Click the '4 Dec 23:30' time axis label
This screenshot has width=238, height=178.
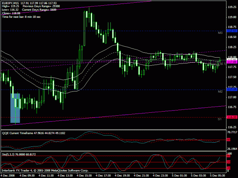tap(160, 175)
